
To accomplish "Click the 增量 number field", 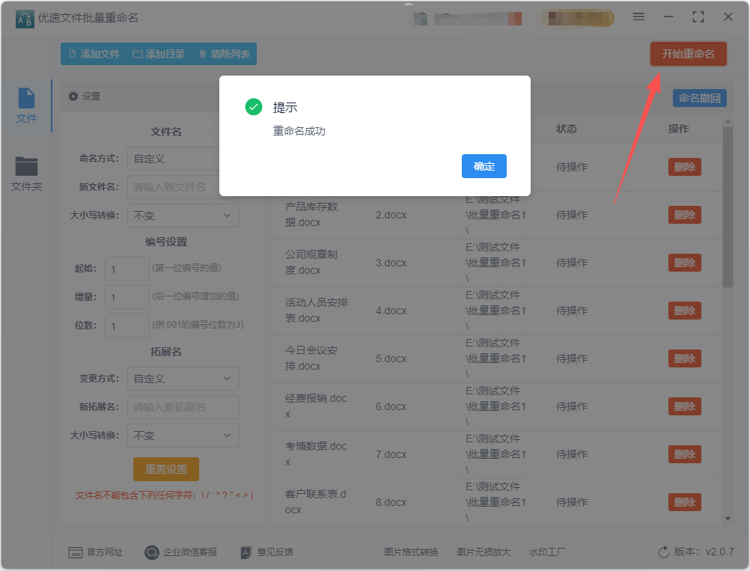I will click(126, 297).
